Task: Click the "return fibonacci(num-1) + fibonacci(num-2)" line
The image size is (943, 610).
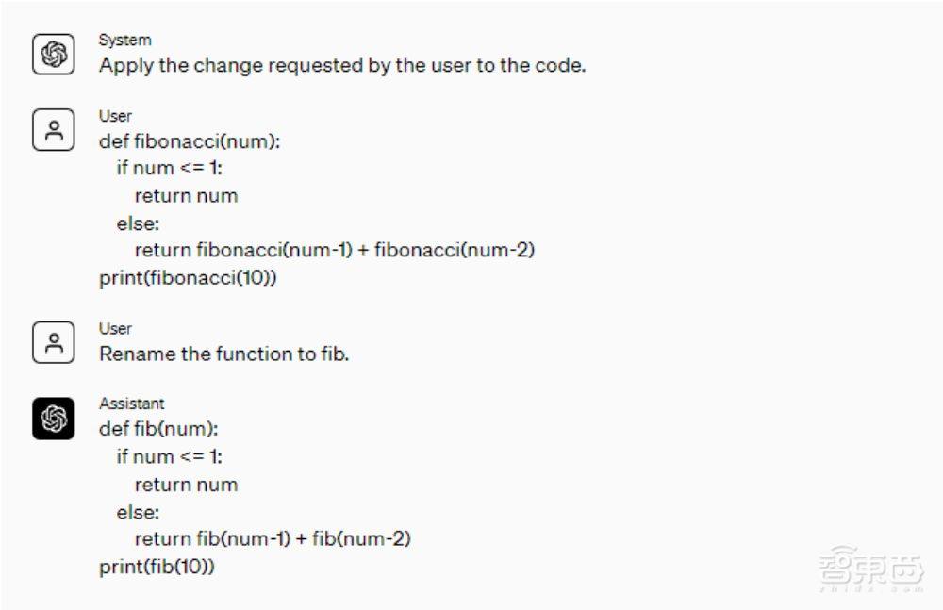Action: click(x=335, y=251)
